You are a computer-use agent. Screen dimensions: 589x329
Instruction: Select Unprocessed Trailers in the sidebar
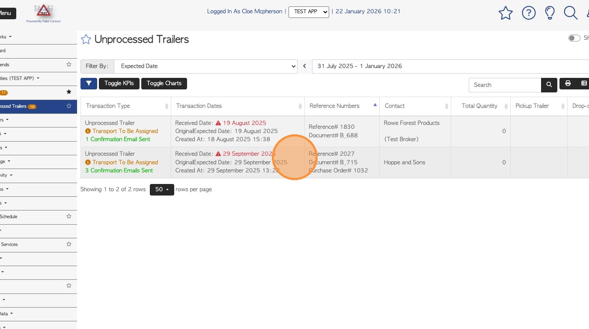click(x=17, y=106)
